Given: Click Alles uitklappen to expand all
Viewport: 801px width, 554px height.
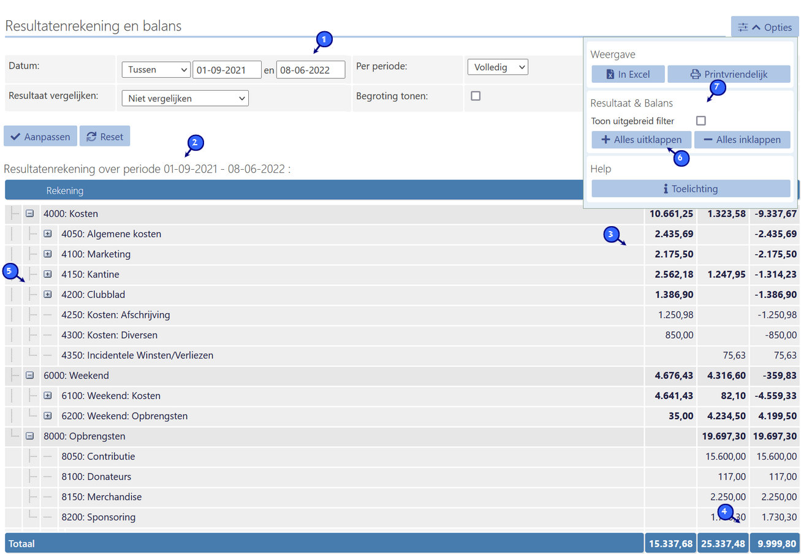Looking at the screenshot, I should [x=642, y=140].
